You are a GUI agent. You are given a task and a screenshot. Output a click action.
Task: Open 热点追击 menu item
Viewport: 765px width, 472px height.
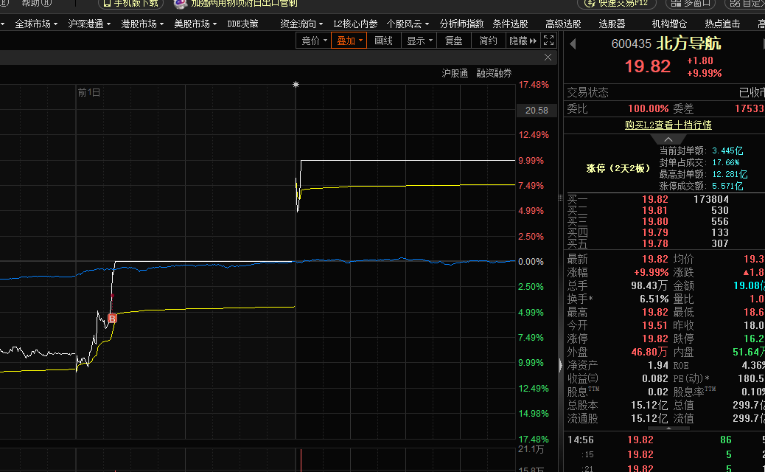(722, 24)
